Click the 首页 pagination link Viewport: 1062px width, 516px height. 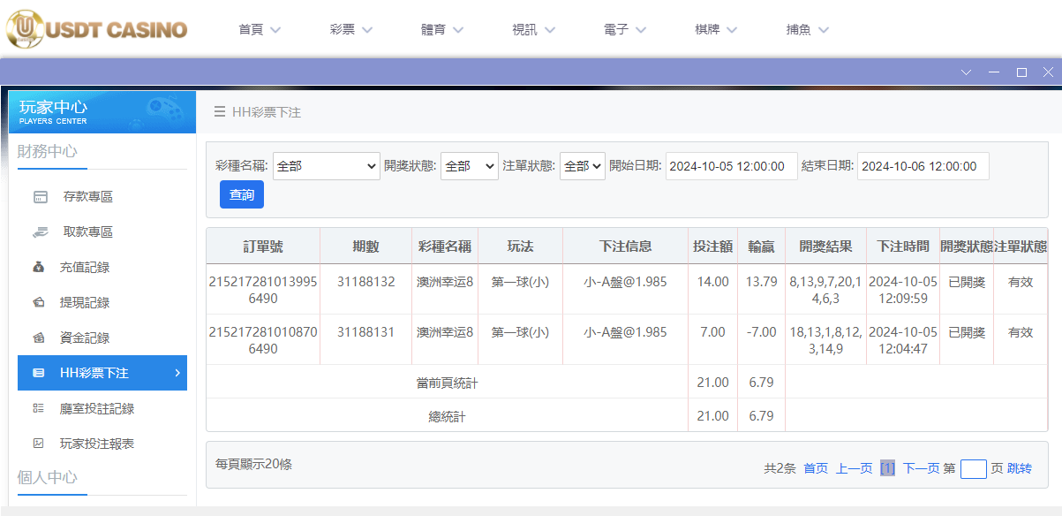pyautogui.click(x=813, y=469)
